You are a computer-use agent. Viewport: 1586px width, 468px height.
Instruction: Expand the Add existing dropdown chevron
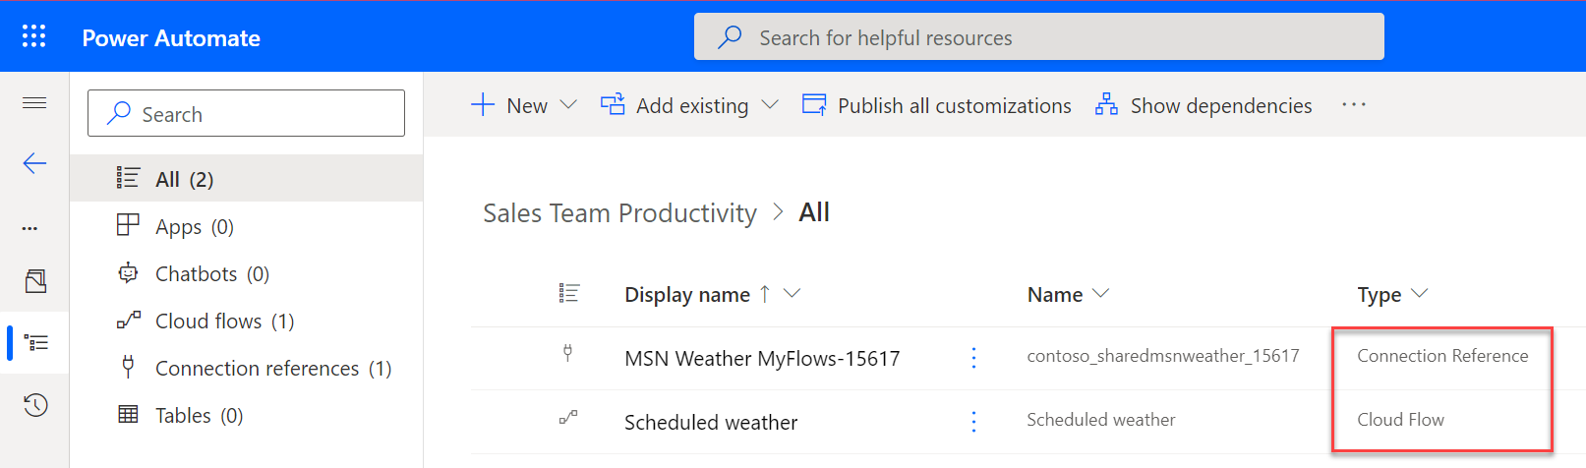coord(770,104)
